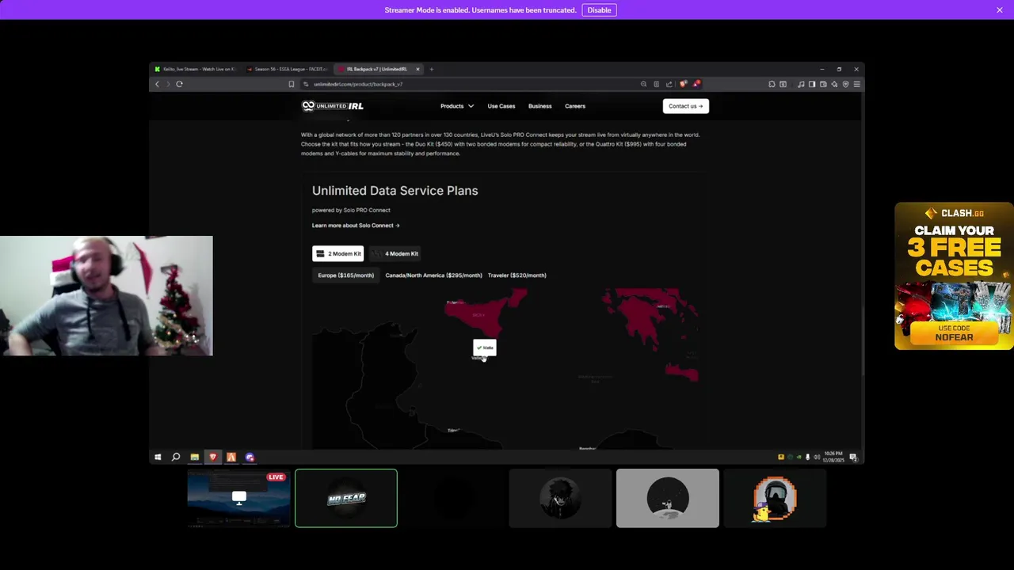Select the dark anime avatar participant tile
1014x570 pixels.
pyautogui.click(x=560, y=498)
